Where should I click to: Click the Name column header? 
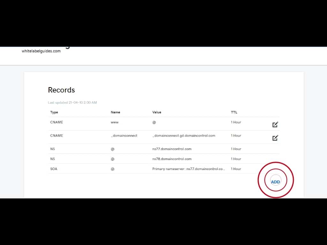[x=115, y=112]
